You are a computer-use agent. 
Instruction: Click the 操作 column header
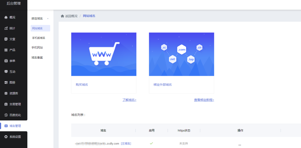[x=240, y=130]
